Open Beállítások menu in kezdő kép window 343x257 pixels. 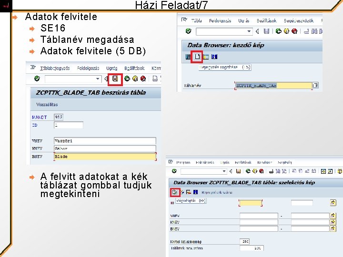(266, 21)
